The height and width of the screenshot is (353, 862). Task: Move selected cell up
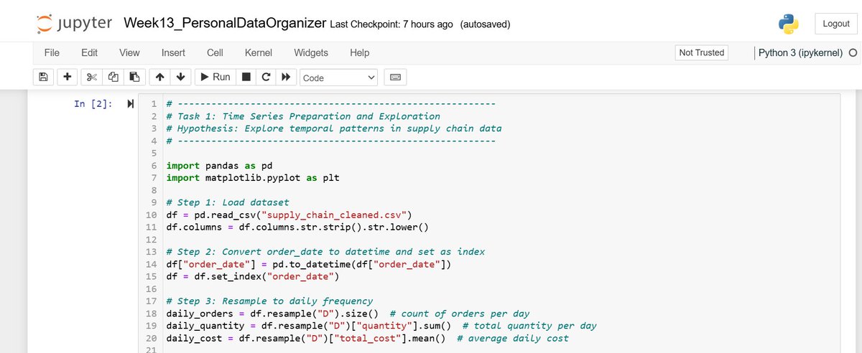coord(159,77)
